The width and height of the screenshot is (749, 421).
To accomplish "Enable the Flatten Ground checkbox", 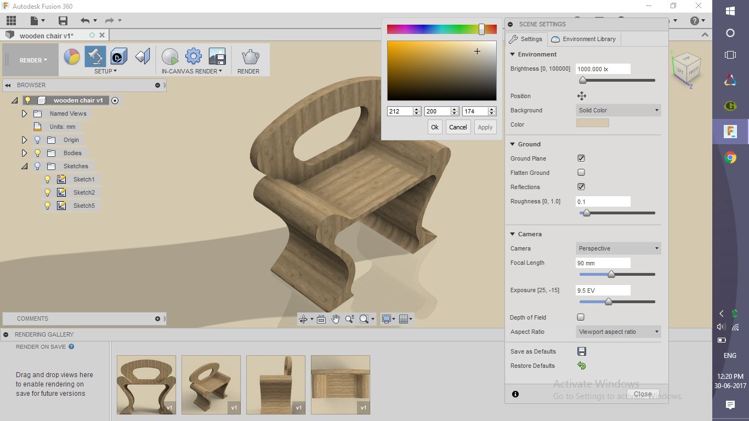I will [581, 173].
